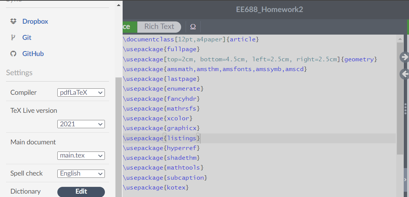Click the sidebar menu scroll-up arrow

click(119, 5)
